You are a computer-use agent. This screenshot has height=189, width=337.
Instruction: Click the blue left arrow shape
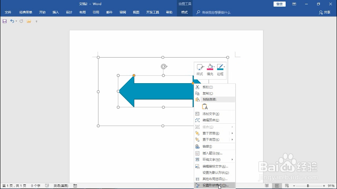(x=157, y=91)
